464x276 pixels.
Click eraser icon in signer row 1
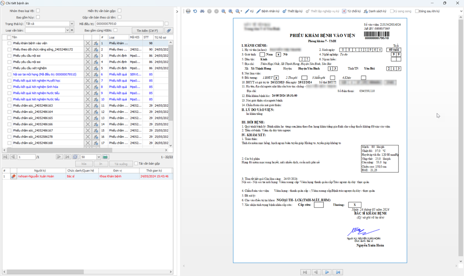coord(13,176)
